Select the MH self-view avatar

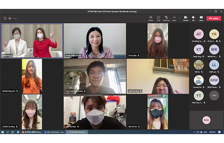[x=206, y=120]
